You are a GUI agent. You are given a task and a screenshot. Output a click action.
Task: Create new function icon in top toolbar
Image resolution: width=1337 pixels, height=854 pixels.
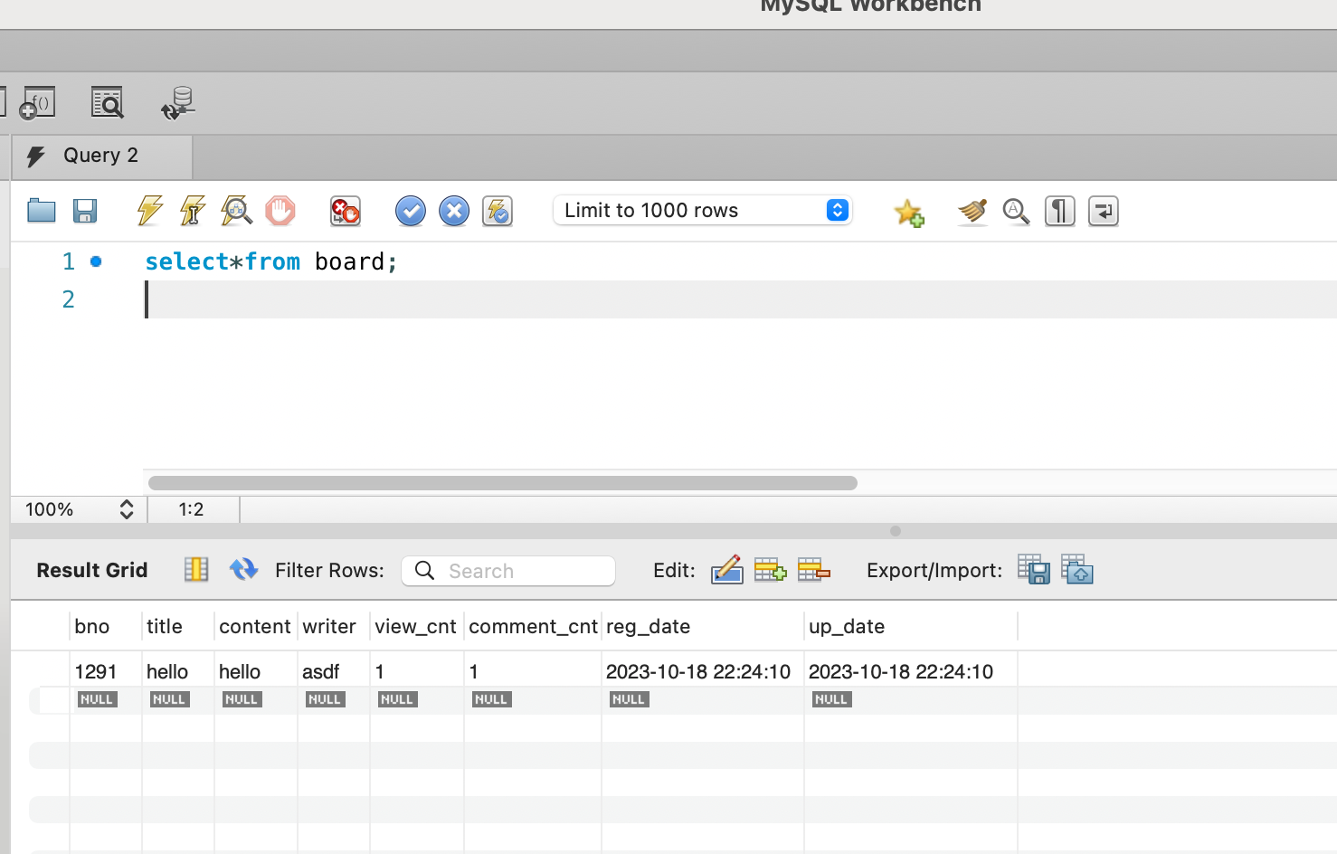(x=38, y=103)
